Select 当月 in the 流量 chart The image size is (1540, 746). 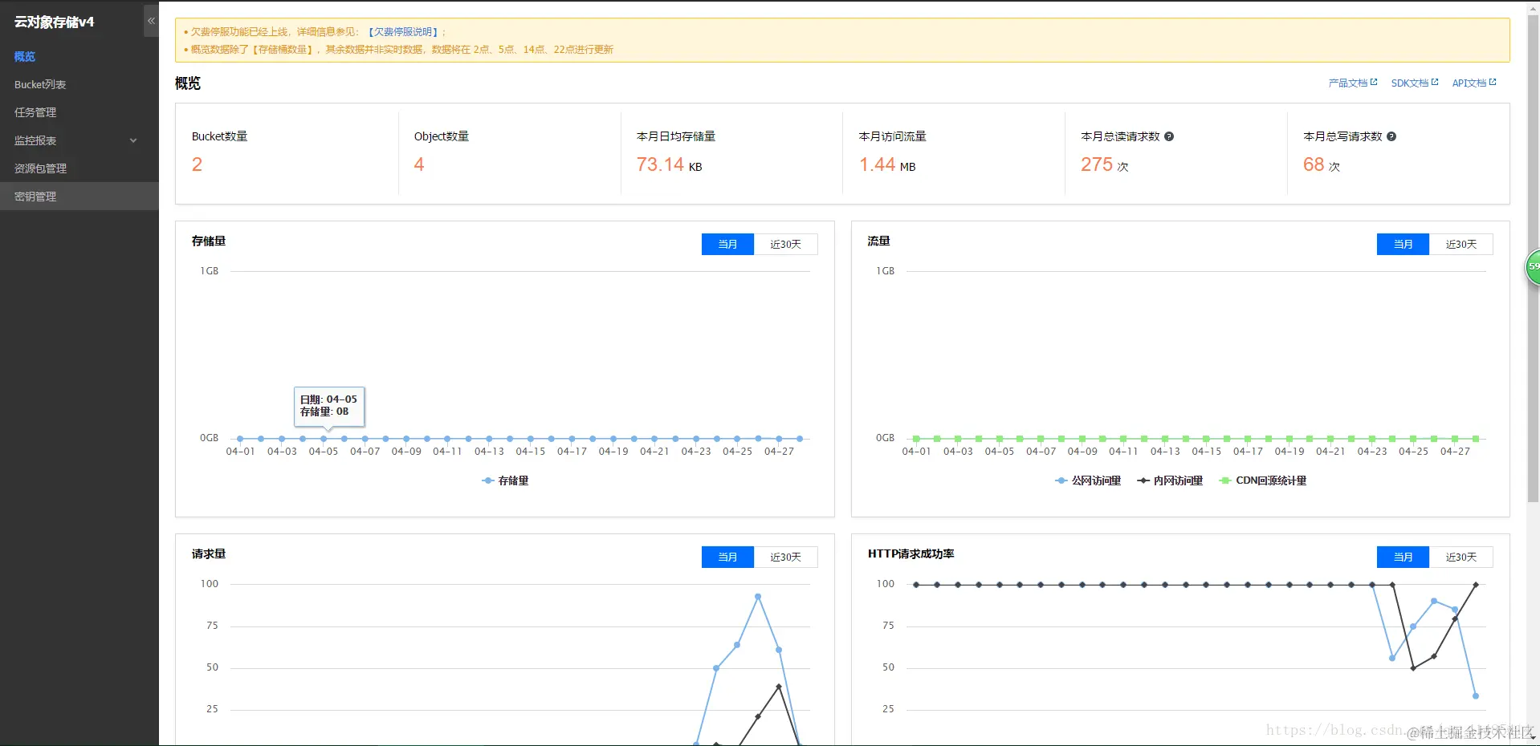coord(1403,244)
